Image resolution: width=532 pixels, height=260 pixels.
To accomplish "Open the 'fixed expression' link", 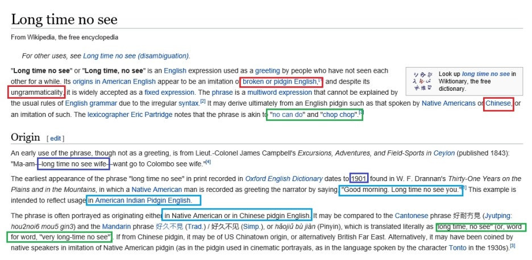I will (169, 93).
